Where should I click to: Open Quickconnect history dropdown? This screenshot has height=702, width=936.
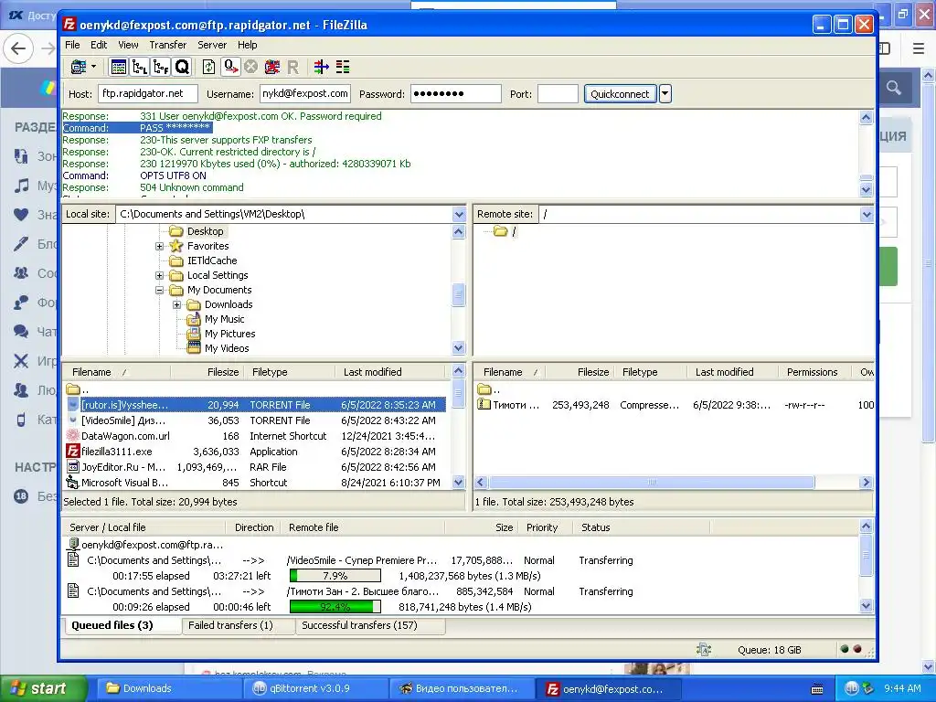click(x=665, y=94)
